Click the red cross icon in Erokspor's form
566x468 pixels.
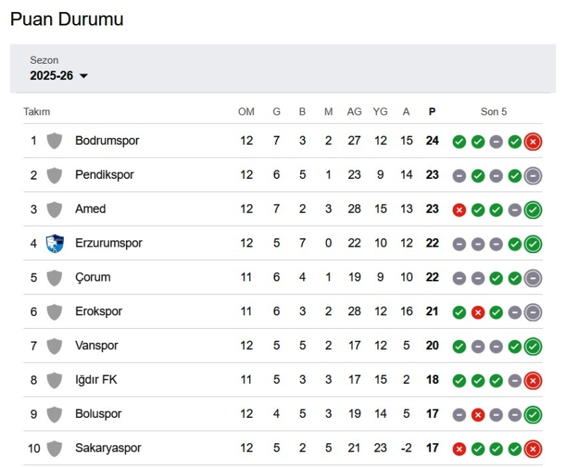point(477,311)
